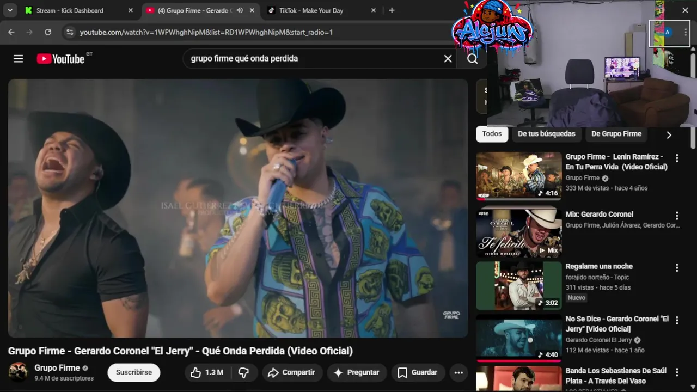Open the Compartir share button

(x=292, y=372)
